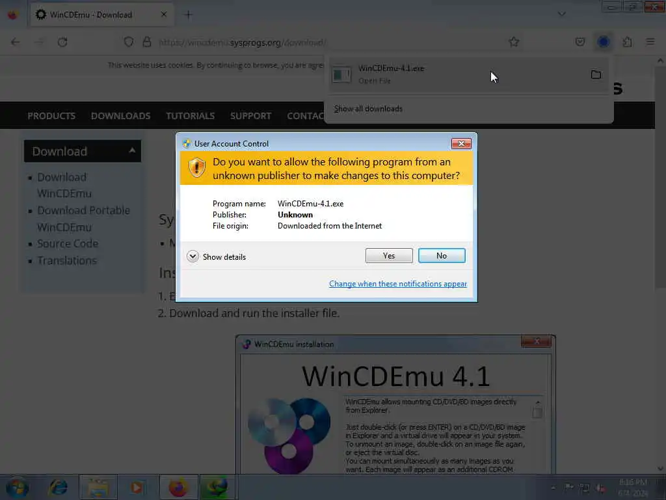Click Show all downloads
The height and width of the screenshot is (500, 666).
tap(368, 109)
